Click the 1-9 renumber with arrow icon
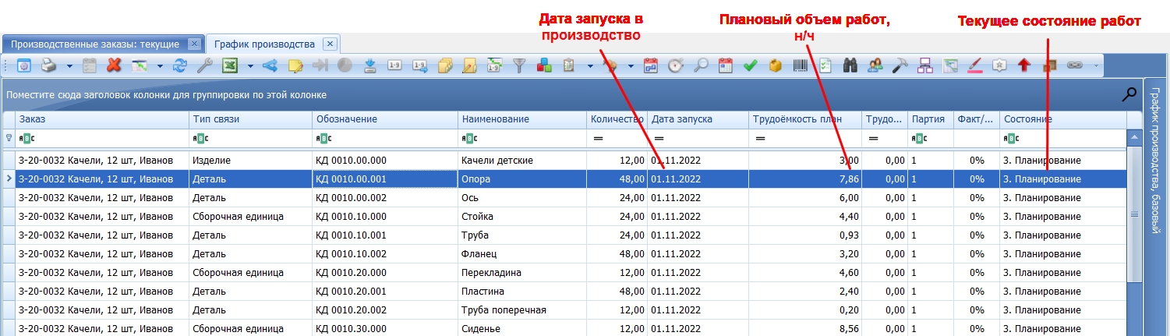Viewport: 1170px width, 336px height. pyautogui.click(x=419, y=66)
